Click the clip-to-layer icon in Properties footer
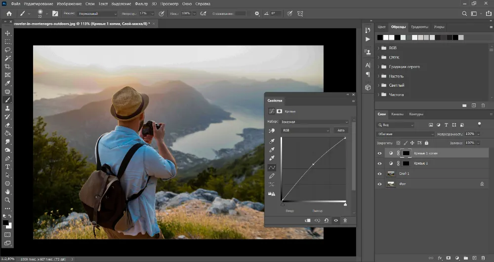This screenshot has height=262, width=494. (307, 221)
